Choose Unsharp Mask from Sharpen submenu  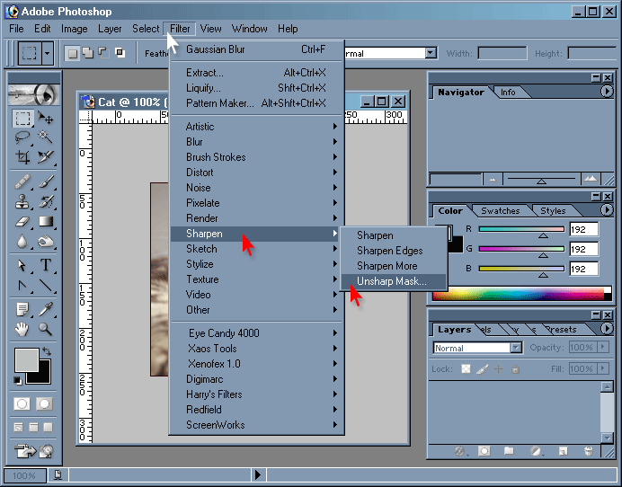[394, 281]
